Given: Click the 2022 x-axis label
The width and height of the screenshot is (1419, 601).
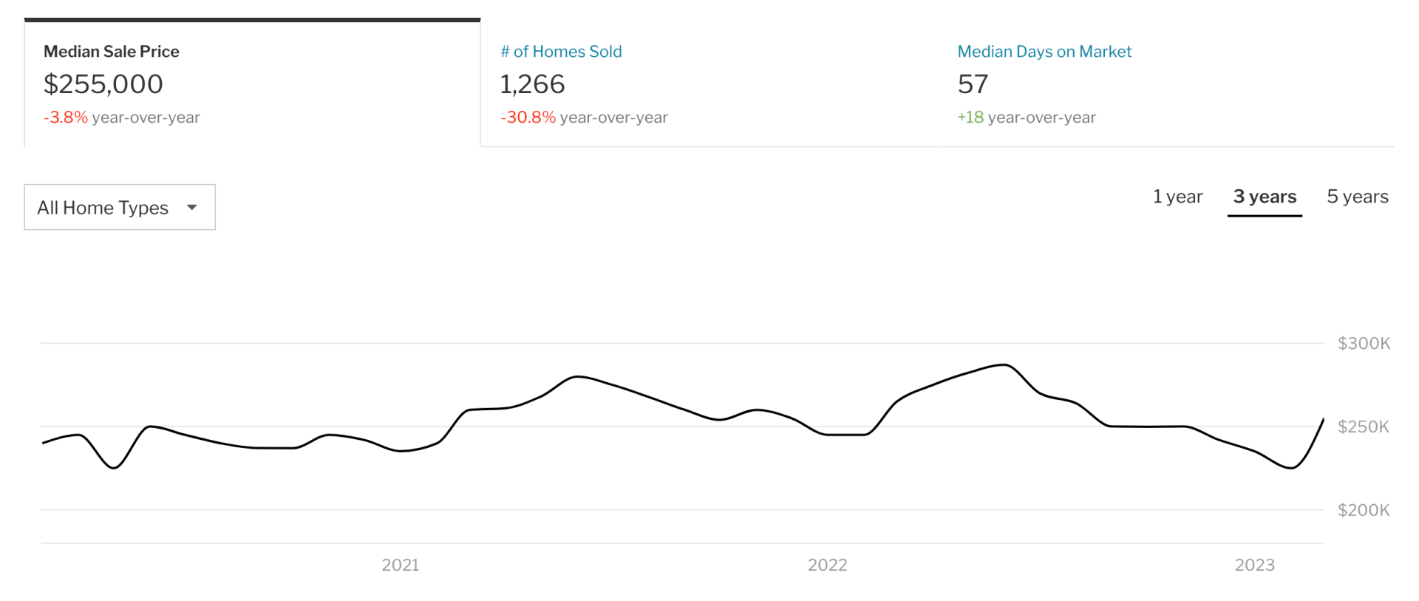Looking at the screenshot, I should coord(827,566).
